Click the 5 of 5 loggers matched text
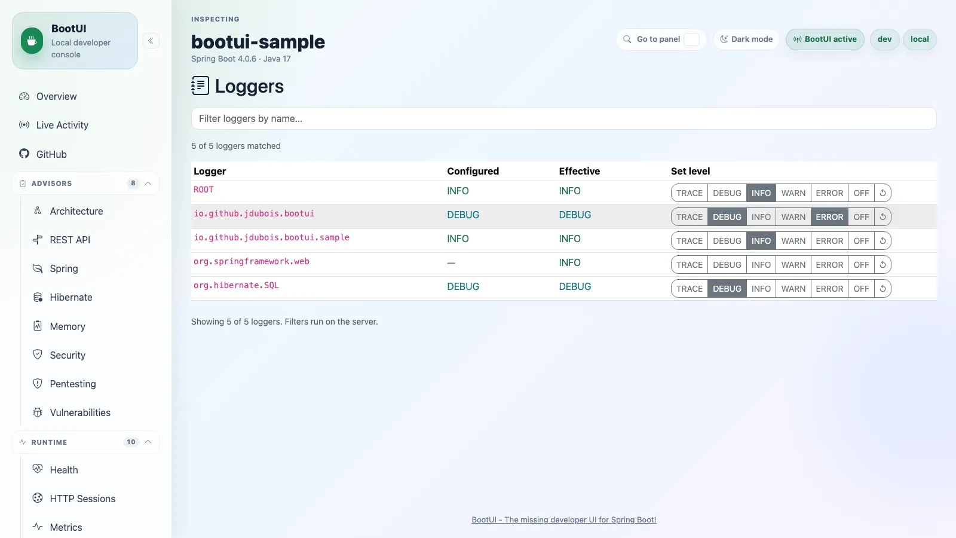 pyautogui.click(x=236, y=146)
